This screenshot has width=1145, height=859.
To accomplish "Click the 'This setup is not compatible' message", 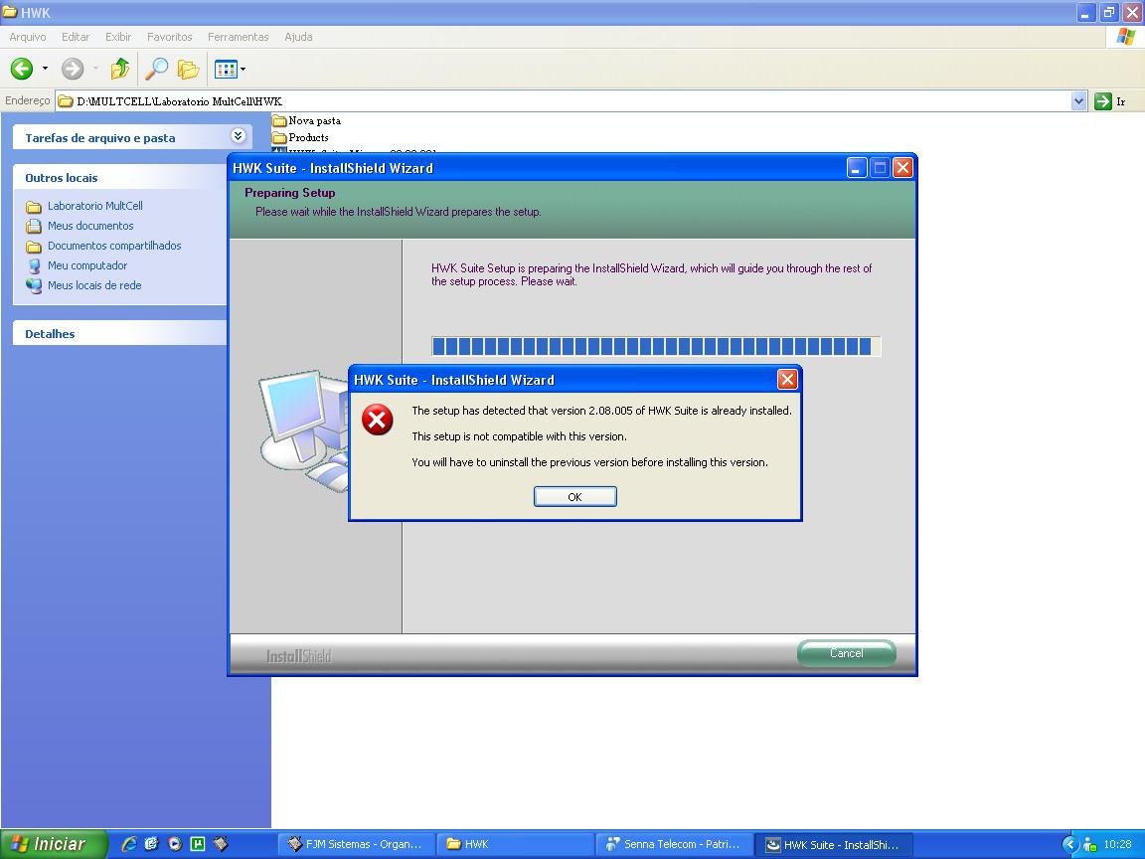I will (x=519, y=436).
